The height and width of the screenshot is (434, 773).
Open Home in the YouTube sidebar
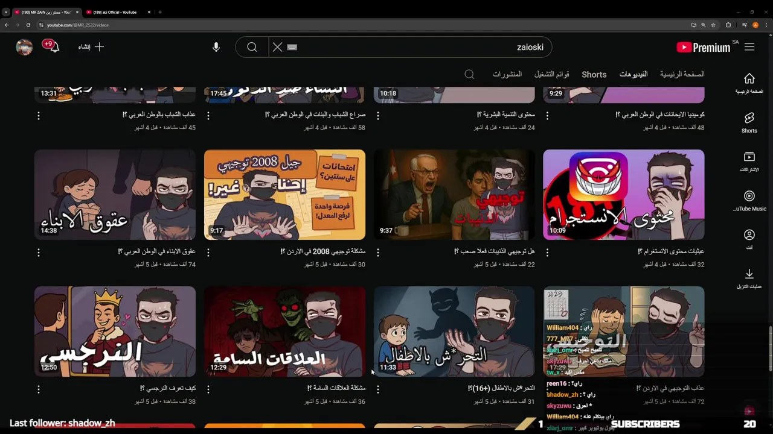(x=749, y=83)
